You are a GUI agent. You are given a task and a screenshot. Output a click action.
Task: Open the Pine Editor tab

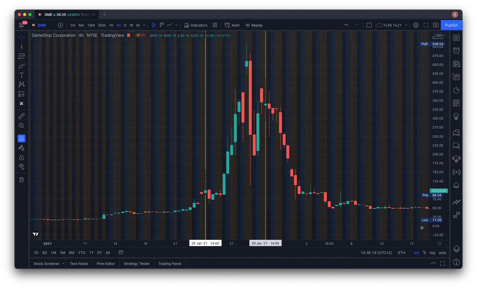pyautogui.click(x=106, y=263)
